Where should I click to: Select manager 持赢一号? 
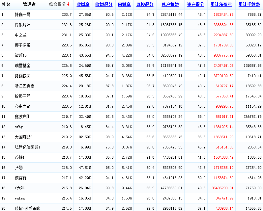click(x=23, y=14)
